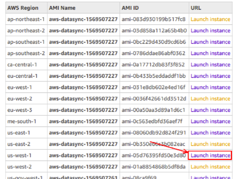Open Launch instance link for us-east-2
Screen dimensions: 234x179
click(210, 144)
